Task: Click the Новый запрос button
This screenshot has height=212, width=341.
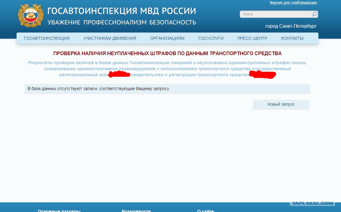Action: pyautogui.click(x=281, y=104)
